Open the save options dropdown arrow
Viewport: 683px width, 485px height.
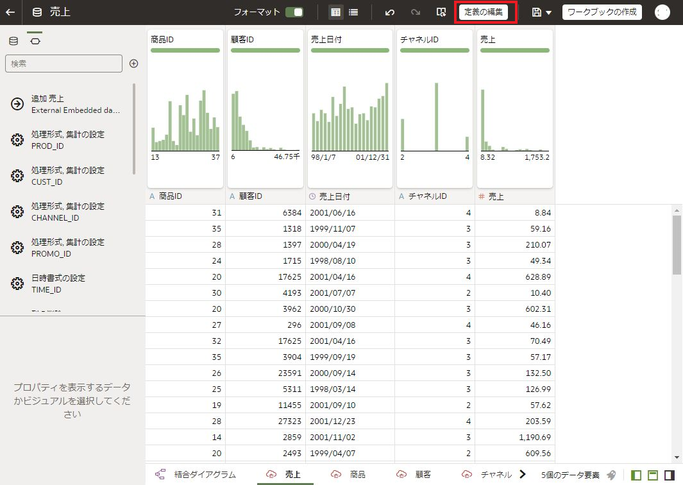(548, 13)
